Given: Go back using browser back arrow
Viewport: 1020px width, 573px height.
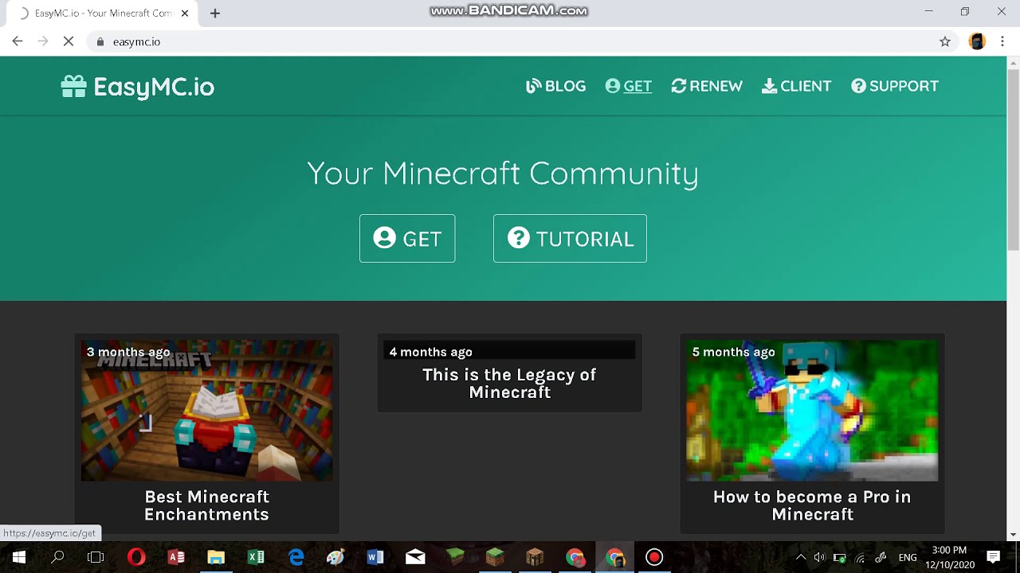Looking at the screenshot, I should [18, 41].
